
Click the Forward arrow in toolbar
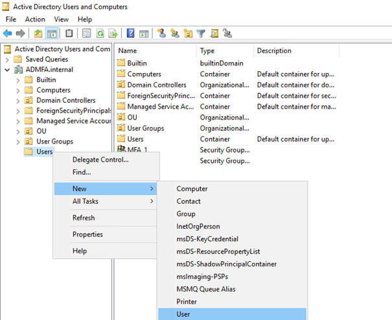click(x=21, y=33)
